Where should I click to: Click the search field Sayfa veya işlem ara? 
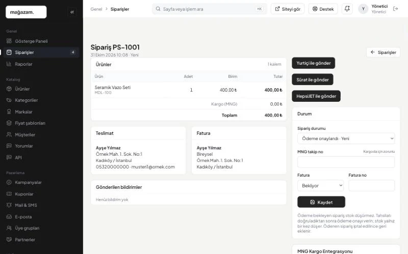tap(210, 9)
